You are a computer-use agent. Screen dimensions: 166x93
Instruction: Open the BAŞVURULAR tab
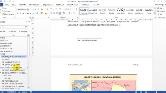(x=48, y=5)
